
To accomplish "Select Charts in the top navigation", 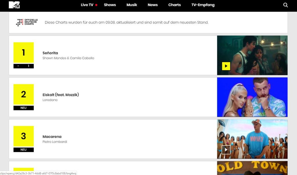I will [174, 5].
